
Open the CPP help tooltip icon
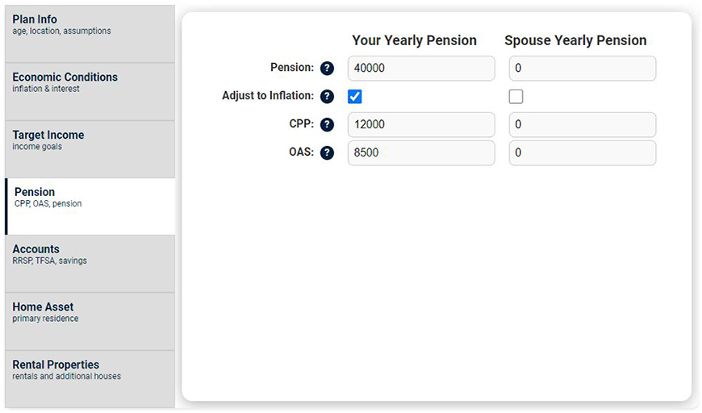coord(327,125)
